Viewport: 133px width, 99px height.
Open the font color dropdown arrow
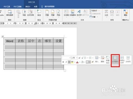coord(80,62)
